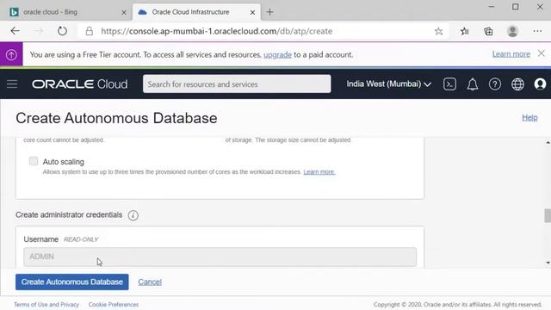
Task: Open the browser Favorites list icon
Action: click(465, 31)
